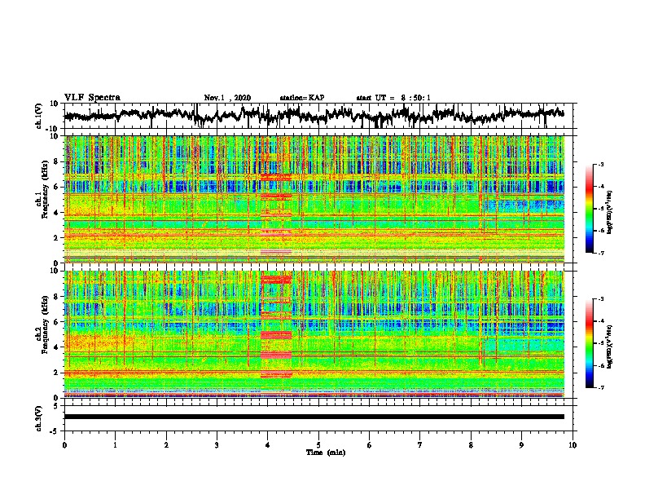This screenshot has height=499, width=645.
Task: Click the "-7" tick on ch.2 colorbar
Action: 600,387
